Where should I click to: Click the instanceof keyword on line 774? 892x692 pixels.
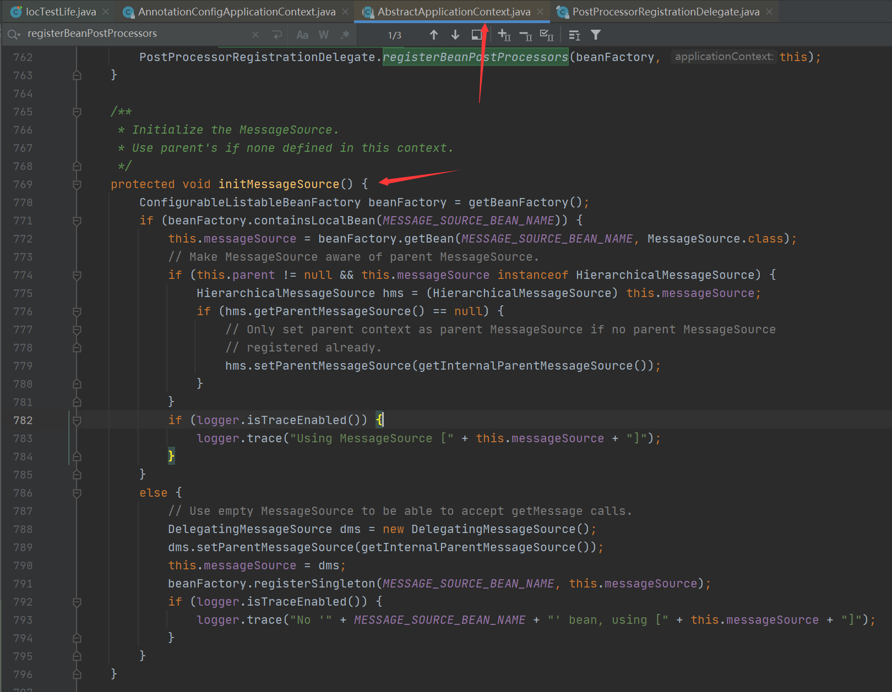pos(533,275)
